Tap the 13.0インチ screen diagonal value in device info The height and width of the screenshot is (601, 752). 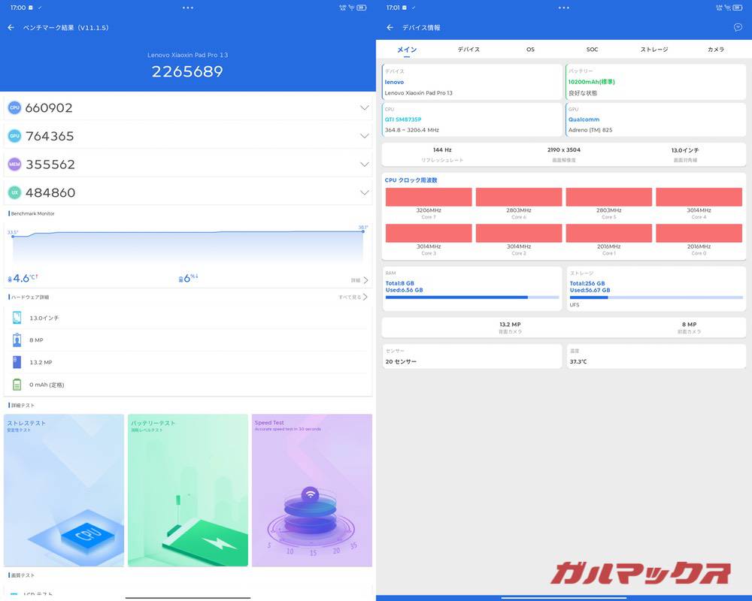pos(685,150)
